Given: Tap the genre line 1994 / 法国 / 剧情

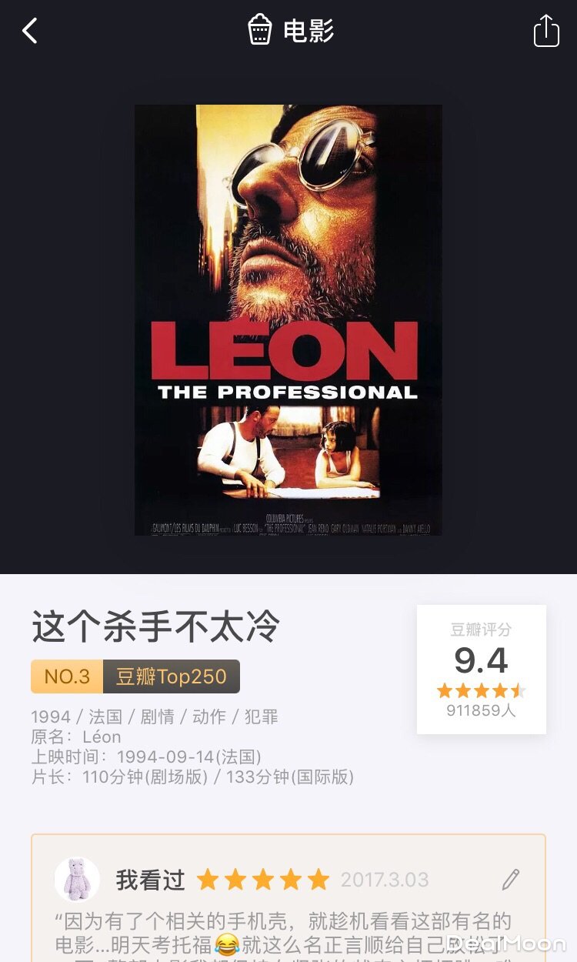Looking at the screenshot, I should pos(155,716).
